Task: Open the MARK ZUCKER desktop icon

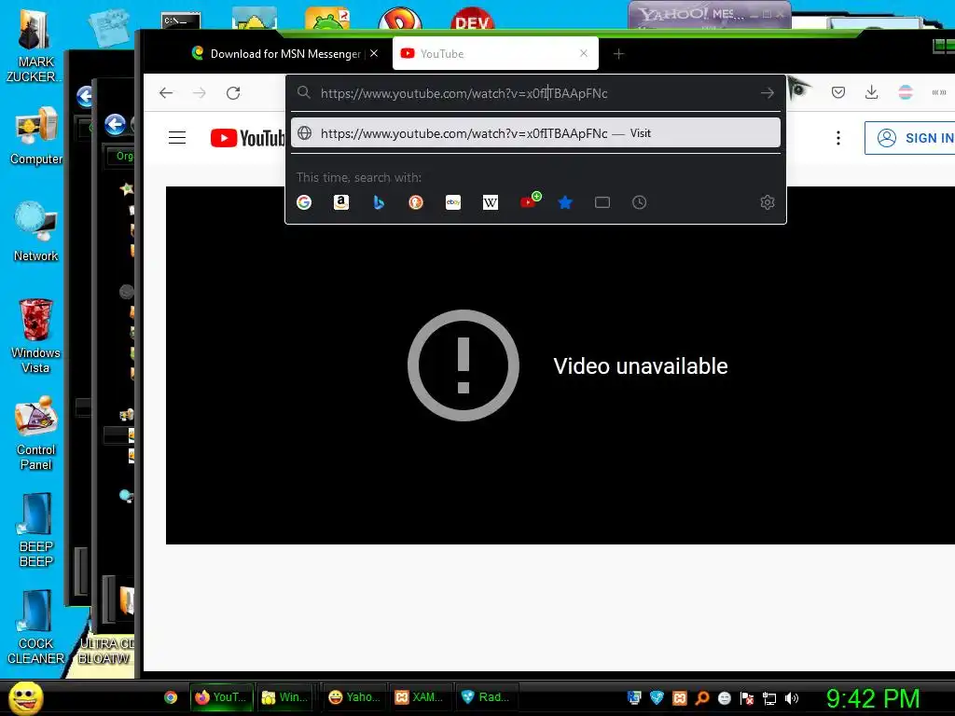Action: pos(35,47)
